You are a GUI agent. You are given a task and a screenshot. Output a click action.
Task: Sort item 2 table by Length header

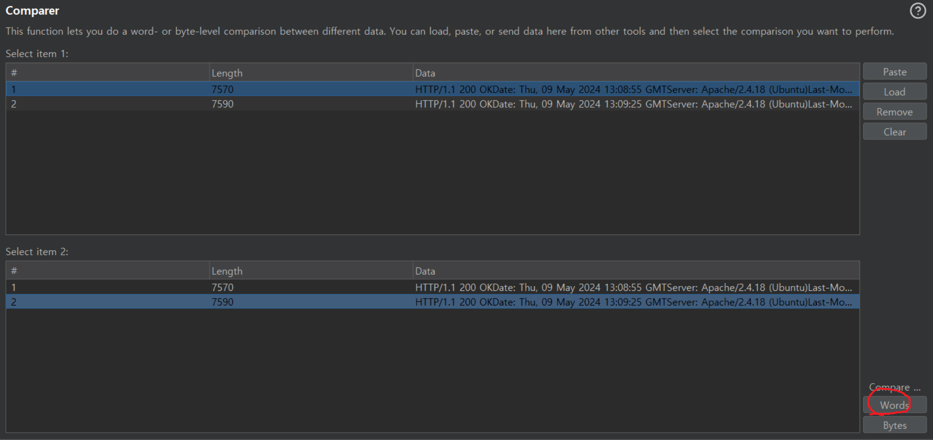click(311, 271)
